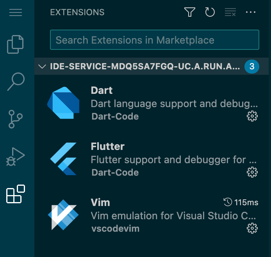The height and width of the screenshot is (257, 271).
Task: Open manage gear for Flutter extension
Action: click(x=252, y=172)
